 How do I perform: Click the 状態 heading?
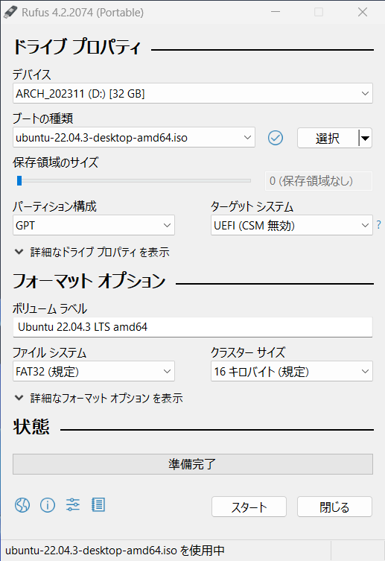pos(31,427)
